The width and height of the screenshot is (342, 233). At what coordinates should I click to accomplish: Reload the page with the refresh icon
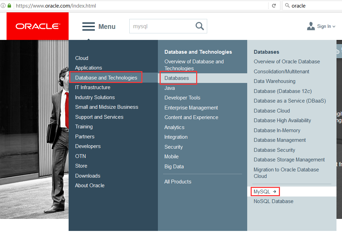click(x=274, y=6)
